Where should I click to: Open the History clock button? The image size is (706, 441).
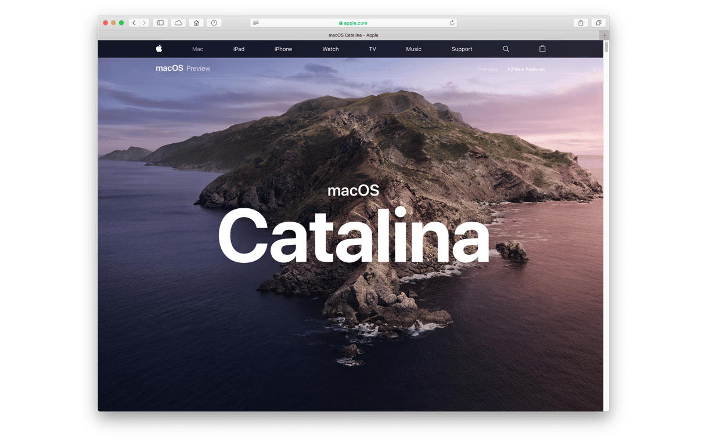coord(214,23)
